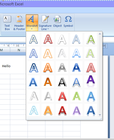Select the orange glow outline WordArt style

click(x=48, y=53)
